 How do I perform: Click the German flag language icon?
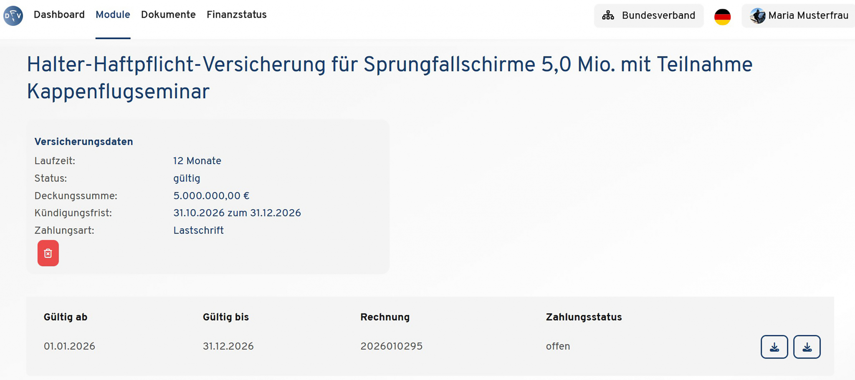(722, 17)
